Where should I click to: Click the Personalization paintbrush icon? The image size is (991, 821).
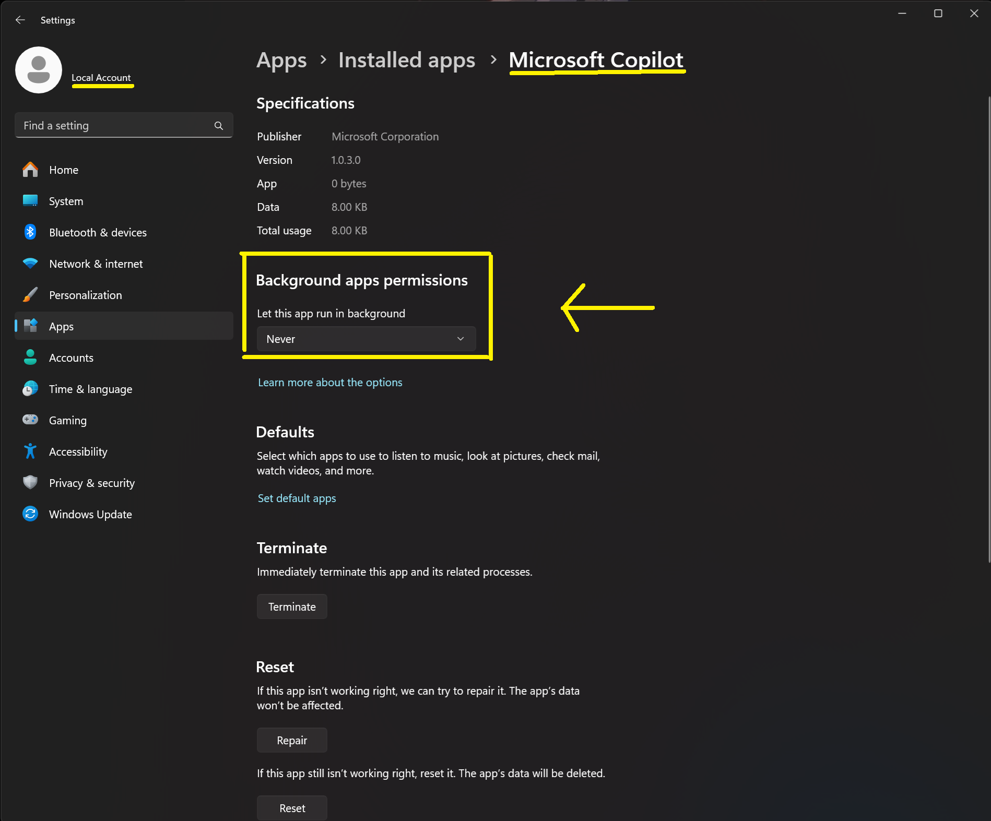[30, 295]
